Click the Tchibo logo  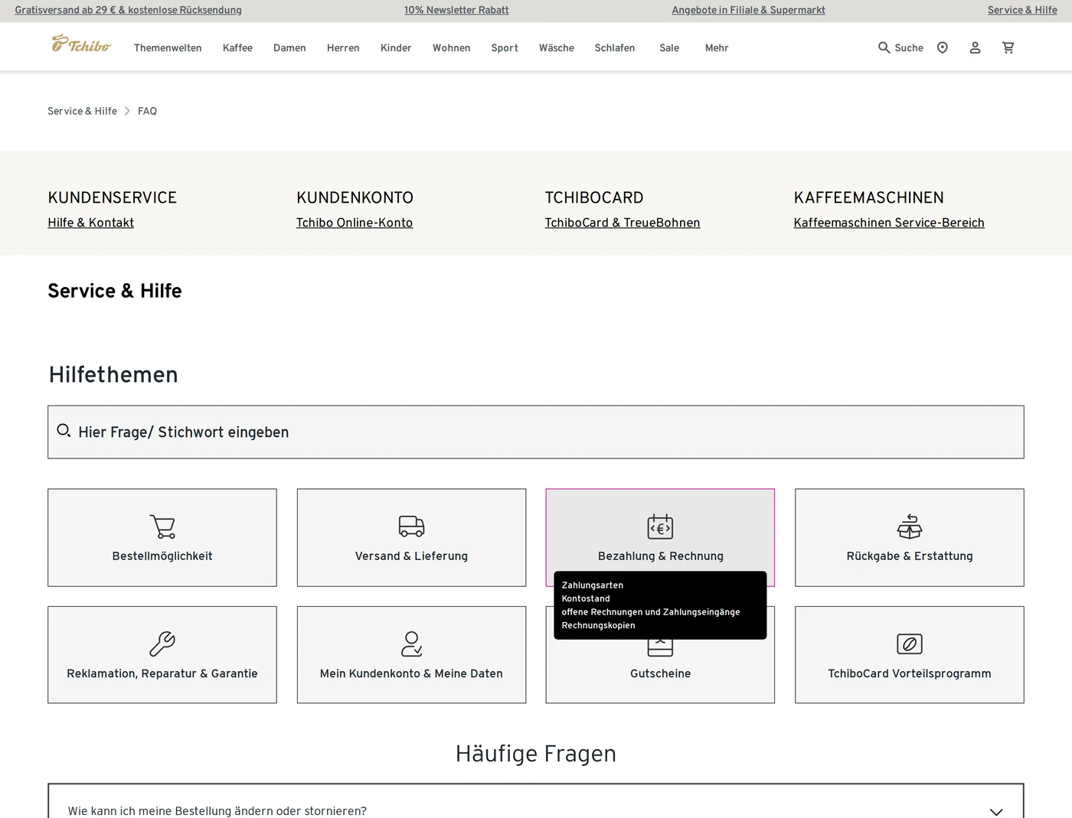tap(81, 44)
